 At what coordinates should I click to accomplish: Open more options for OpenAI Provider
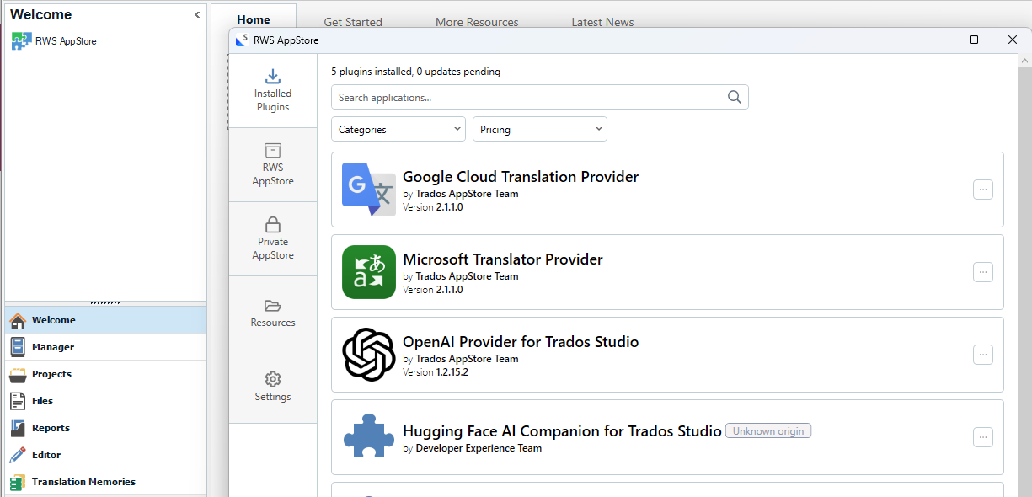coord(982,355)
